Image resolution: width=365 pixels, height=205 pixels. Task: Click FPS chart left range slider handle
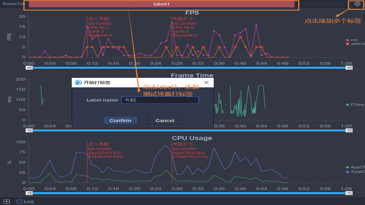(x=29, y=68)
